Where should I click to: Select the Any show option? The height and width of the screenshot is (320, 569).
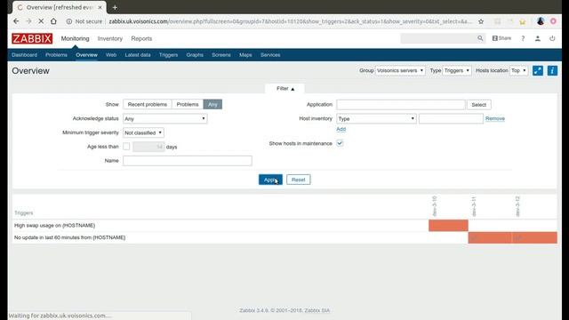click(212, 105)
